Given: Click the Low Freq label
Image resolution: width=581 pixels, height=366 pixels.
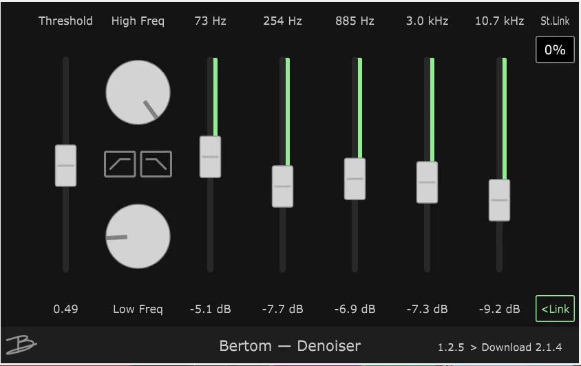Looking at the screenshot, I should tap(138, 310).
